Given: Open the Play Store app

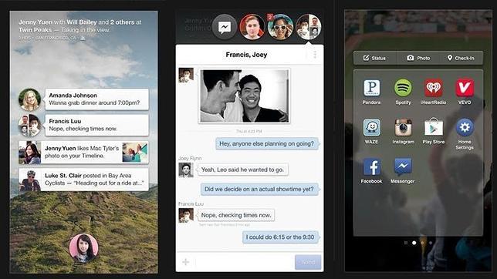Looking at the screenshot, I should (x=433, y=128).
